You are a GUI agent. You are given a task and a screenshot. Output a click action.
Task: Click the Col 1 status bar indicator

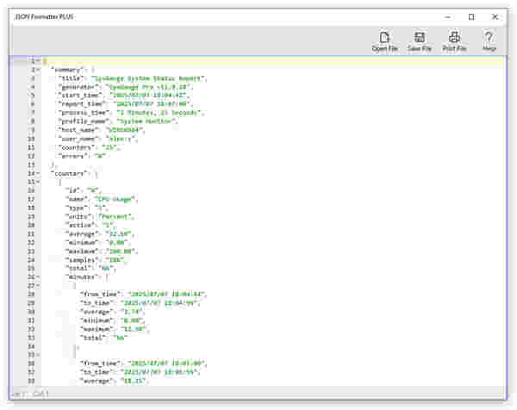coord(41,393)
